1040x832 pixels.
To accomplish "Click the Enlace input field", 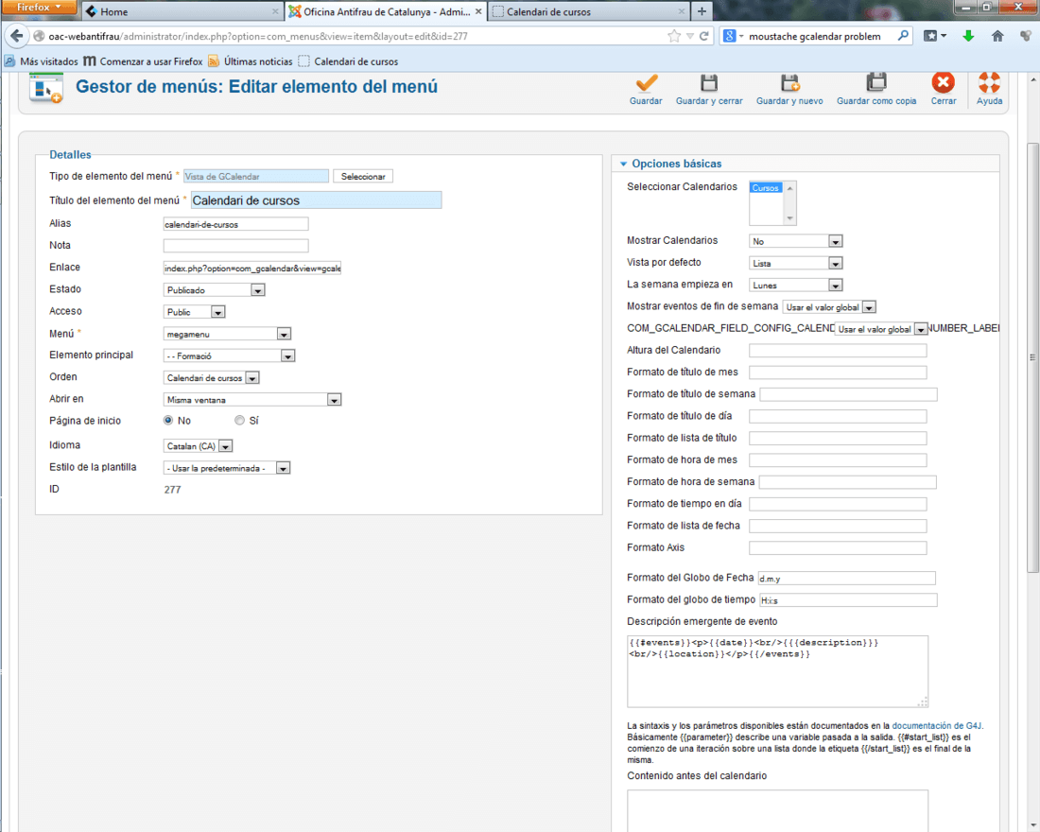I will (x=252, y=269).
